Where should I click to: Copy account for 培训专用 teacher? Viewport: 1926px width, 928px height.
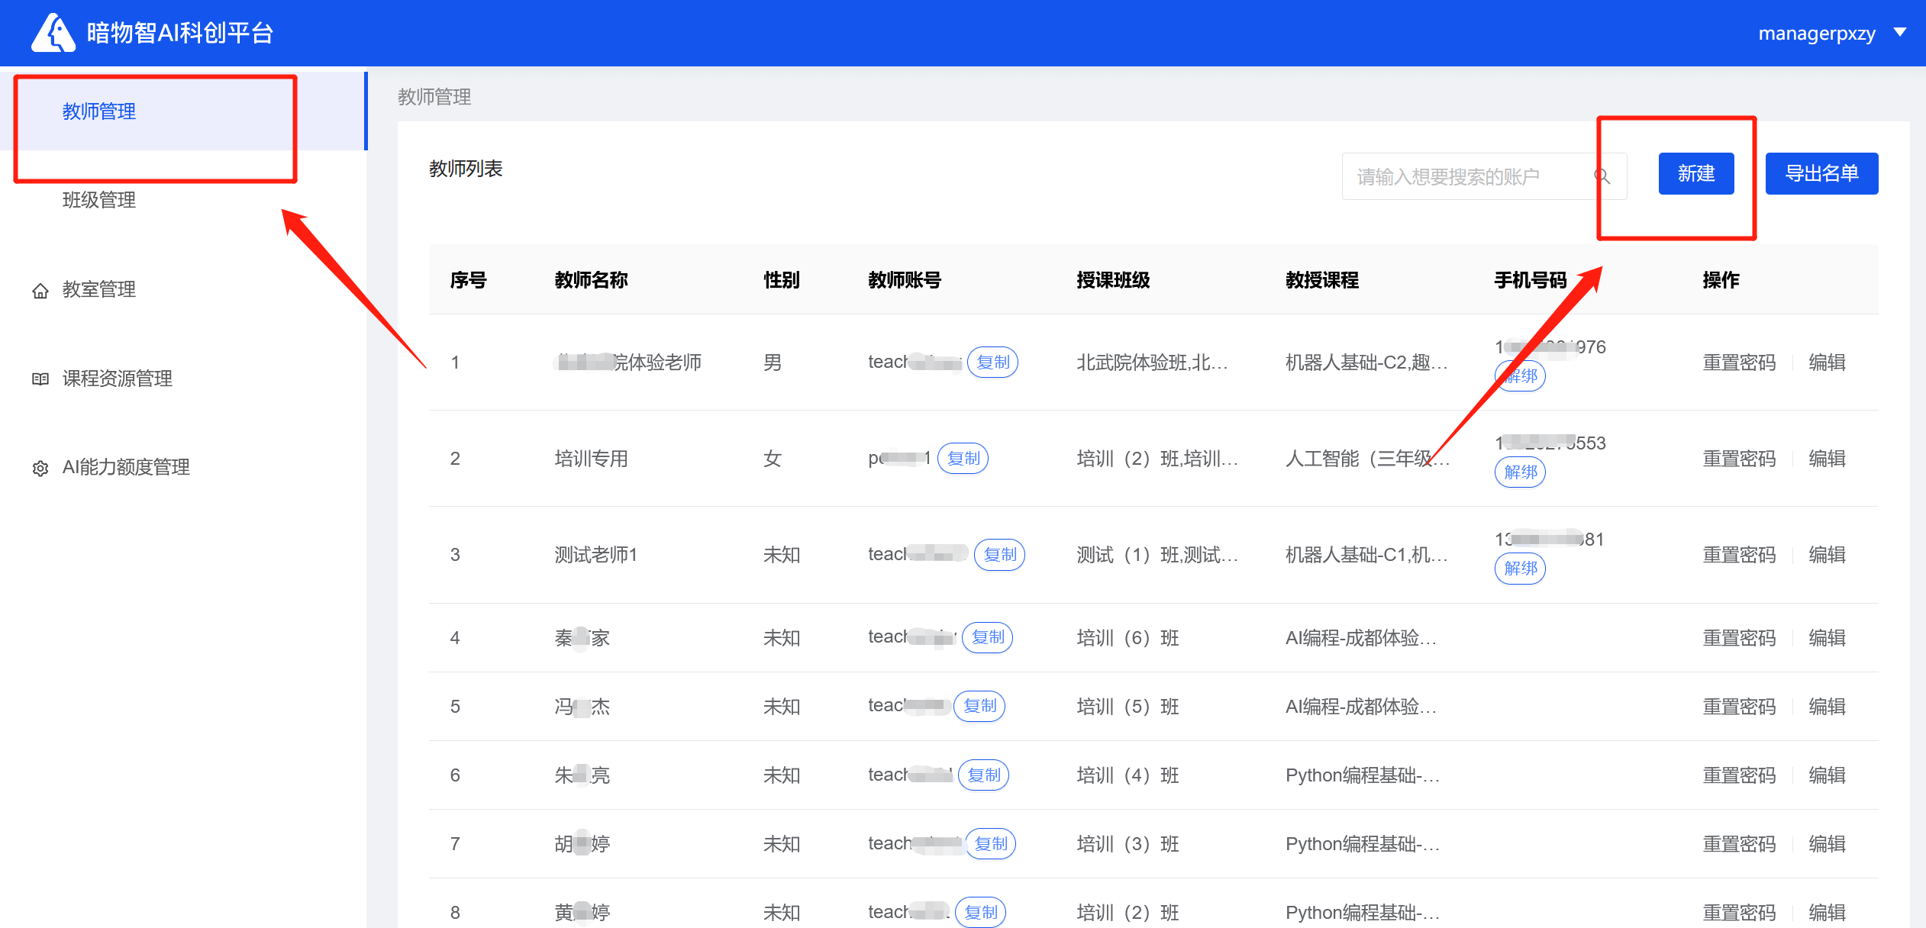pyautogui.click(x=963, y=459)
